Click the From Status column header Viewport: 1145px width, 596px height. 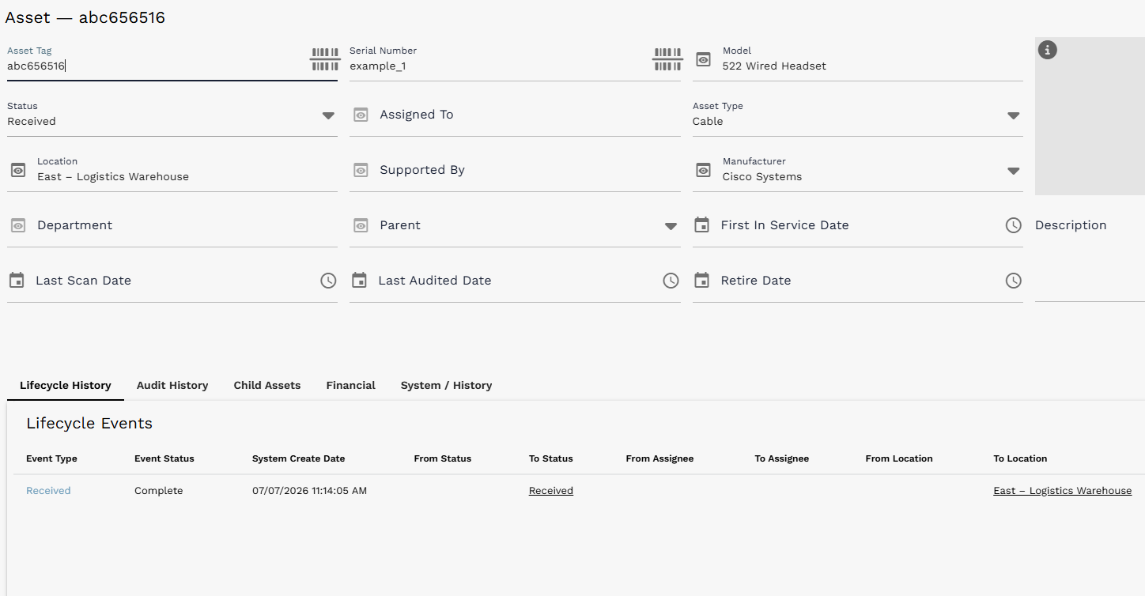pyautogui.click(x=442, y=458)
